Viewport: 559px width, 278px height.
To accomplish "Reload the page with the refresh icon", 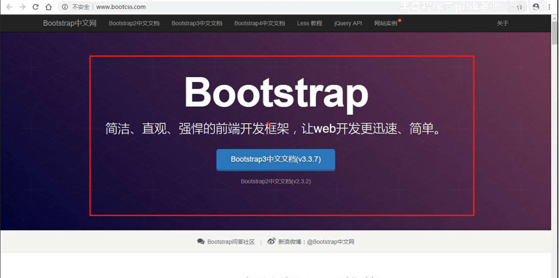I will tap(36, 7).
